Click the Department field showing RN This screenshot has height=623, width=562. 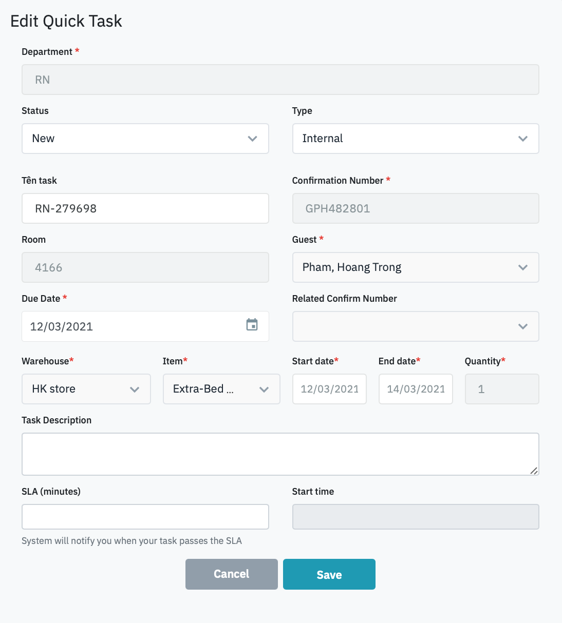[x=280, y=80]
